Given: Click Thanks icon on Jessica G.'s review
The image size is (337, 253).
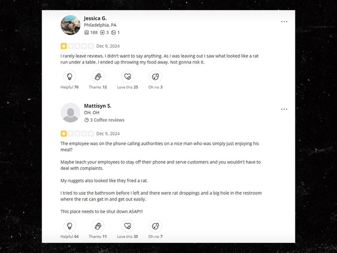Looking at the screenshot, I should (98, 77).
